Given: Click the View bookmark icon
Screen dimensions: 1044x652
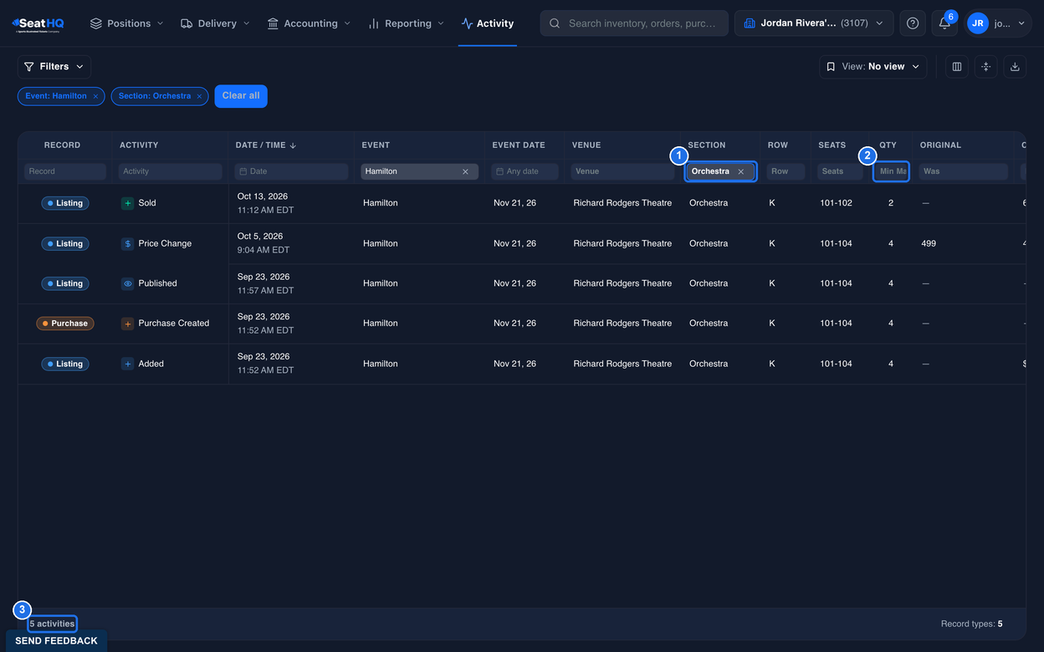Looking at the screenshot, I should click(831, 67).
